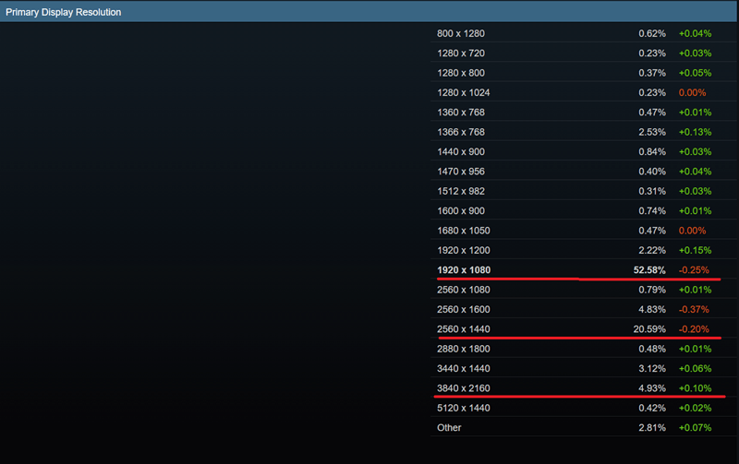Select the 1680 x 1050 resolution entry
This screenshot has height=464, width=739.
pyautogui.click(x=463, y=231)
